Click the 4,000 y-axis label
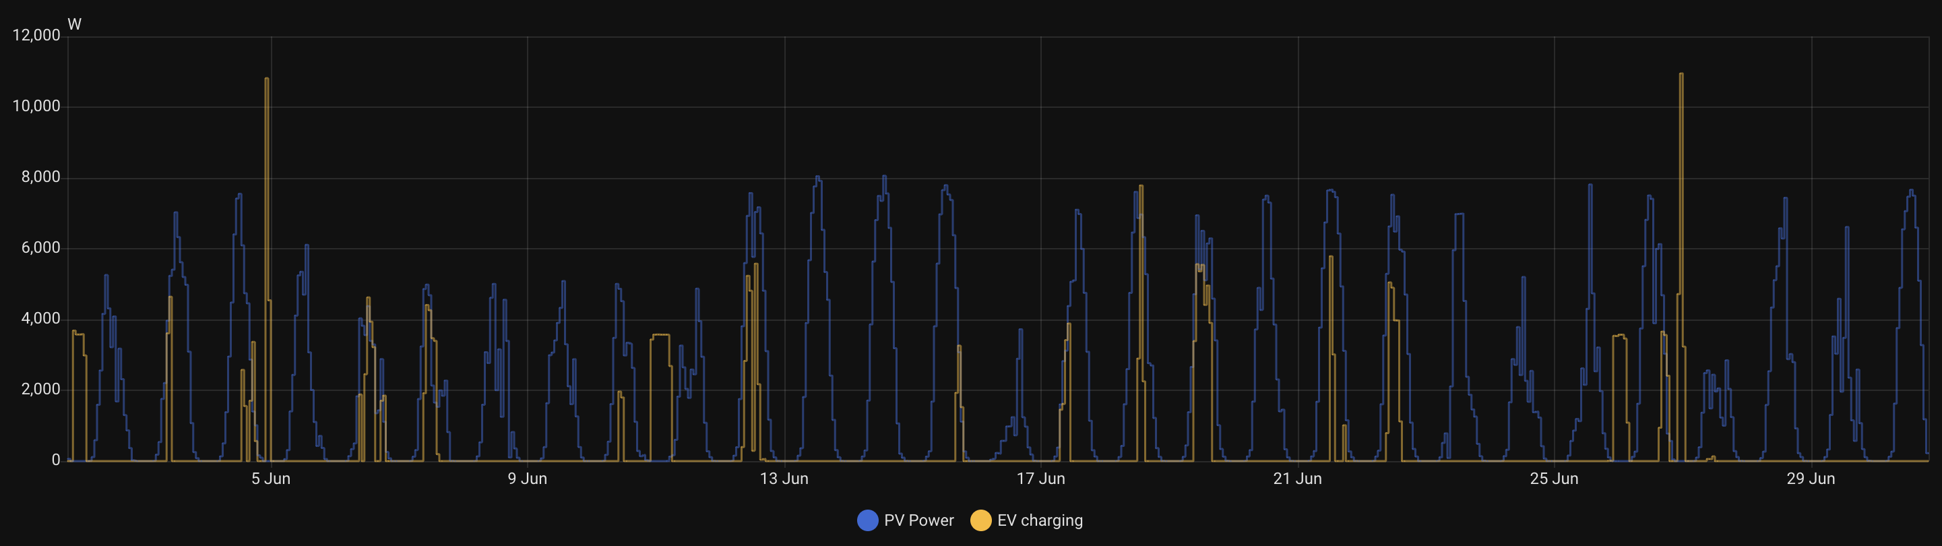1942x546 pixels. pos(40,318)
